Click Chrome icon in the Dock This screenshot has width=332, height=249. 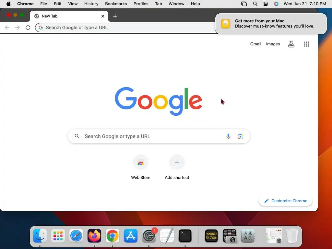point(113,236)
